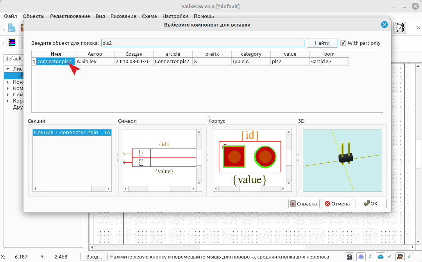Open the toolbar overflow chevron
Viewport: 422px width, 262px height.
tap(418, 28)
